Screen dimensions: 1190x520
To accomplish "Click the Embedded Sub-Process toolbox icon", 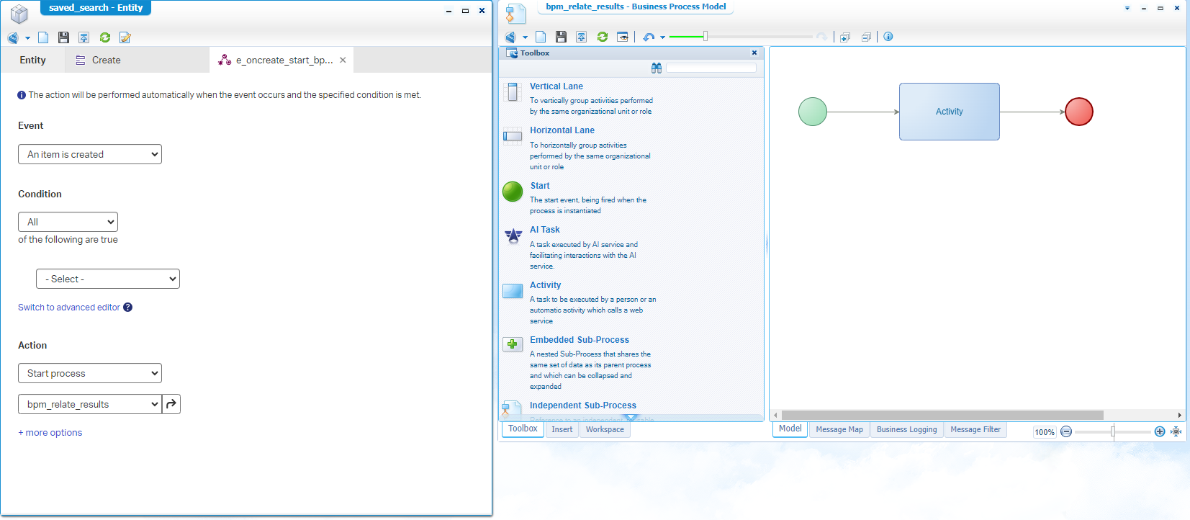I will point(513,344).
